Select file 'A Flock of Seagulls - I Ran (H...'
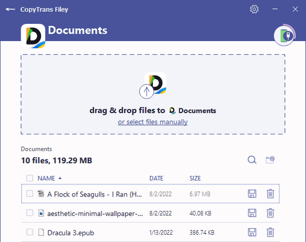This screenshot has height=242, width=306. (95, 194)
